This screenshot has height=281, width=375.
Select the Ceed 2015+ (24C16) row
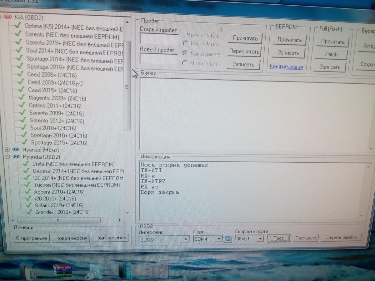point(52,91)
